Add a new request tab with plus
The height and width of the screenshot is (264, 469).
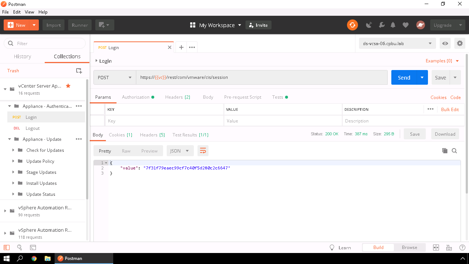coord(181,47)
